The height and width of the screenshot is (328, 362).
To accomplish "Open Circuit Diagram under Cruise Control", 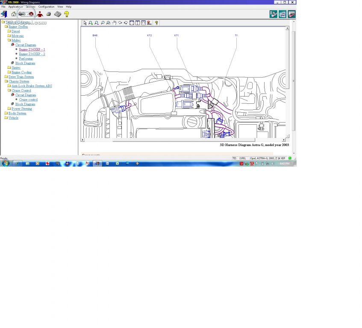I will [26, 95].
